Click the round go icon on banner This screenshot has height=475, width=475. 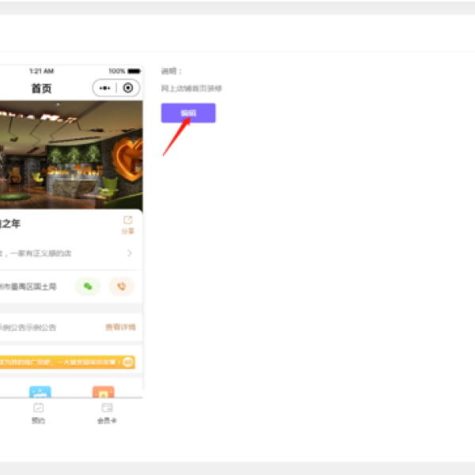click(128, 362)
